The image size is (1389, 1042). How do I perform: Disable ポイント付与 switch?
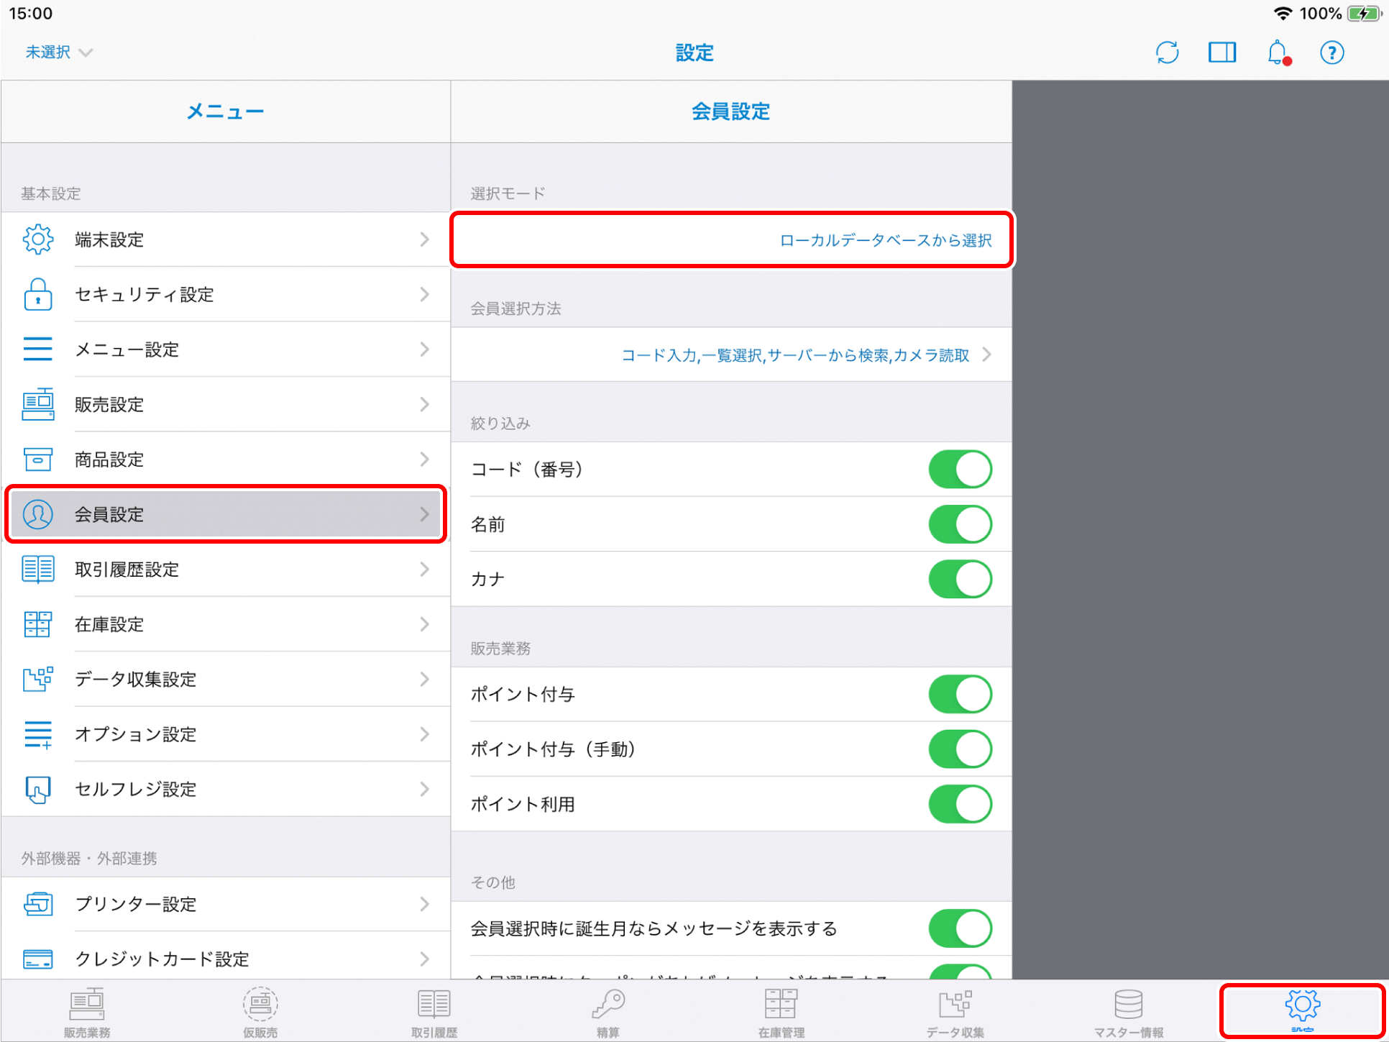961,695
